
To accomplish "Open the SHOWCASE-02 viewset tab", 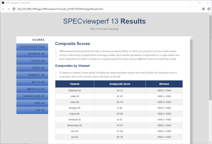I will click(x=32, y=96).
